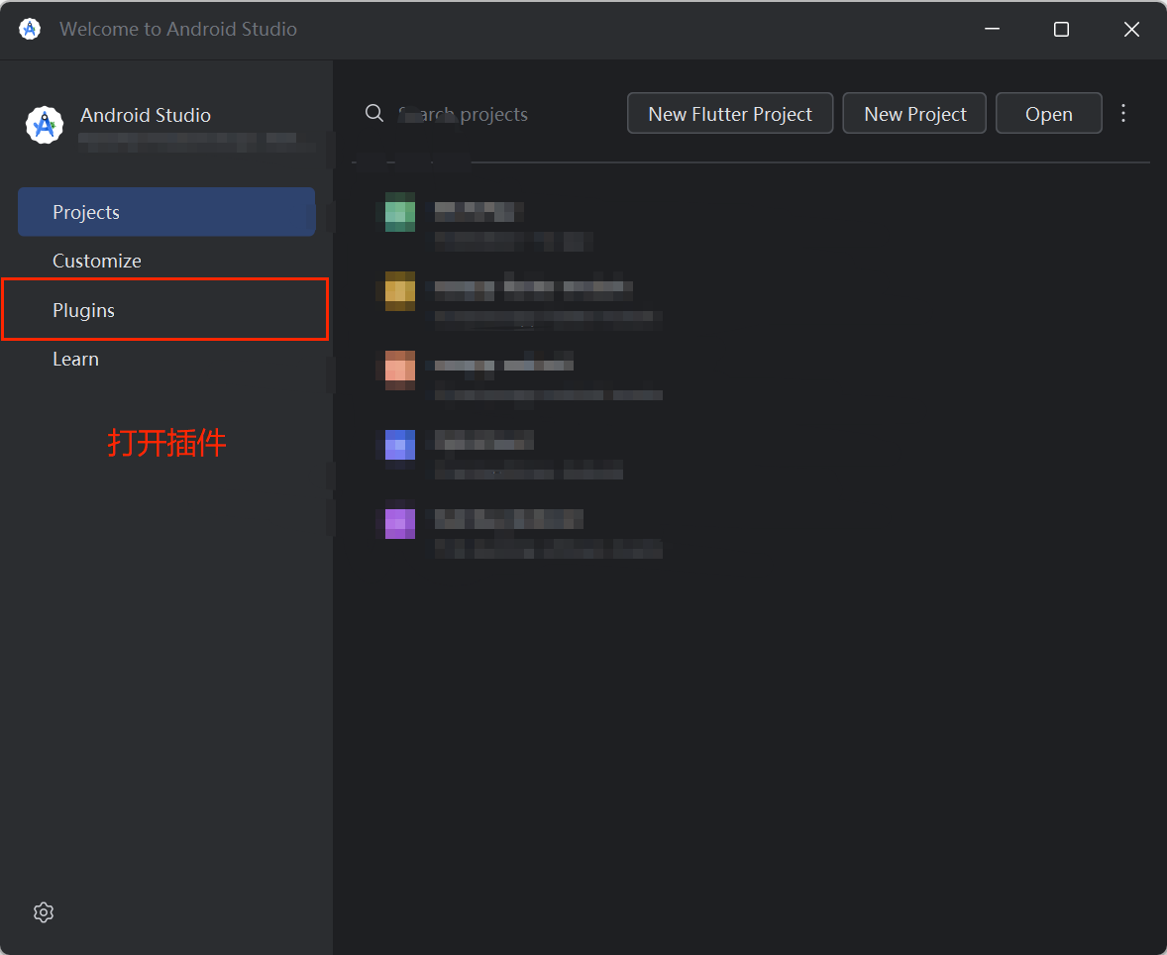Open the Android Studio logo icon
The width and height of the screenshot is (1167, 955).
tap(44, 125)
